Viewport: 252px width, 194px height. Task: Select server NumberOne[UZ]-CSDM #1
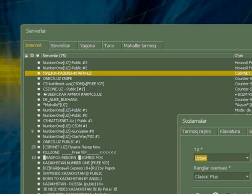pos(65,126)
